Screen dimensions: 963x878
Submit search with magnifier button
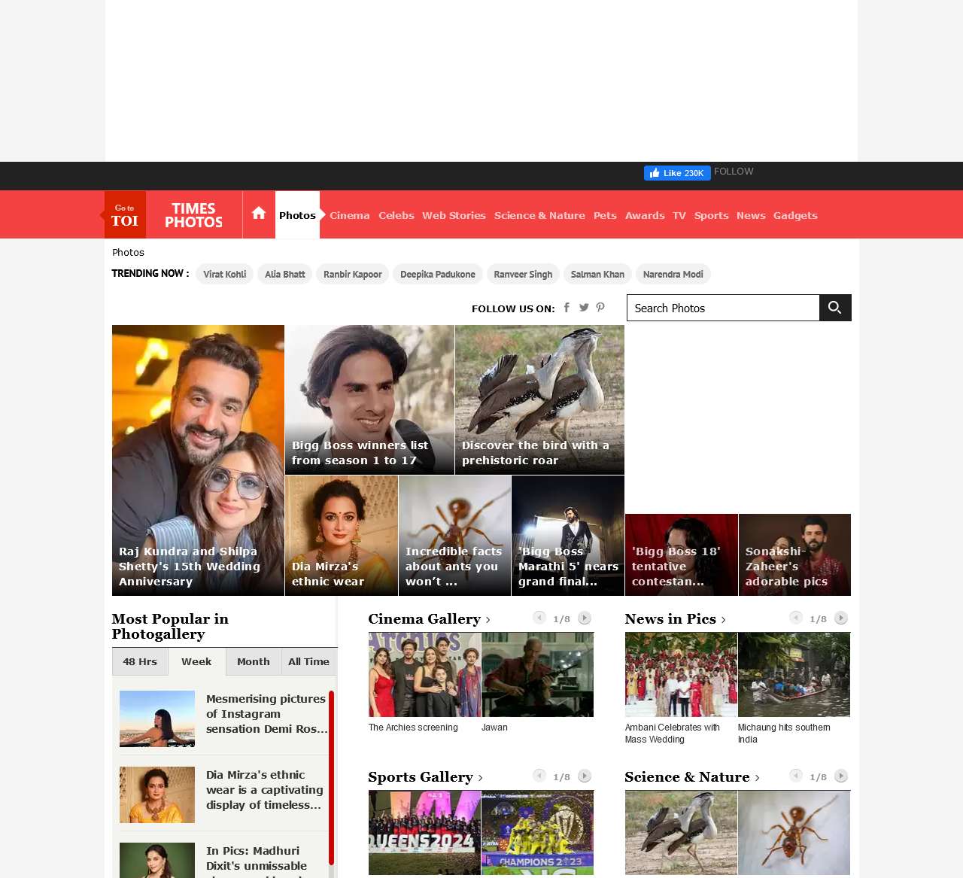[x=835, y=308]
